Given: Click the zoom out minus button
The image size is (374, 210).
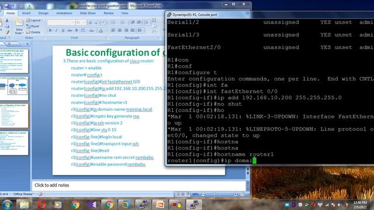Looking at the screenshot, I should (x=203, y=194).
